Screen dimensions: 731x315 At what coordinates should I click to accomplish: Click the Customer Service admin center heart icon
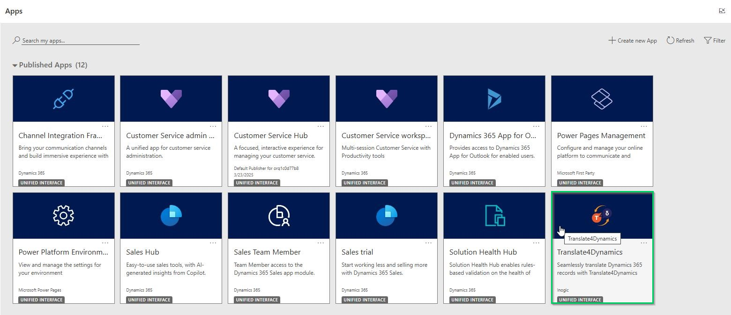pos(171,99)
